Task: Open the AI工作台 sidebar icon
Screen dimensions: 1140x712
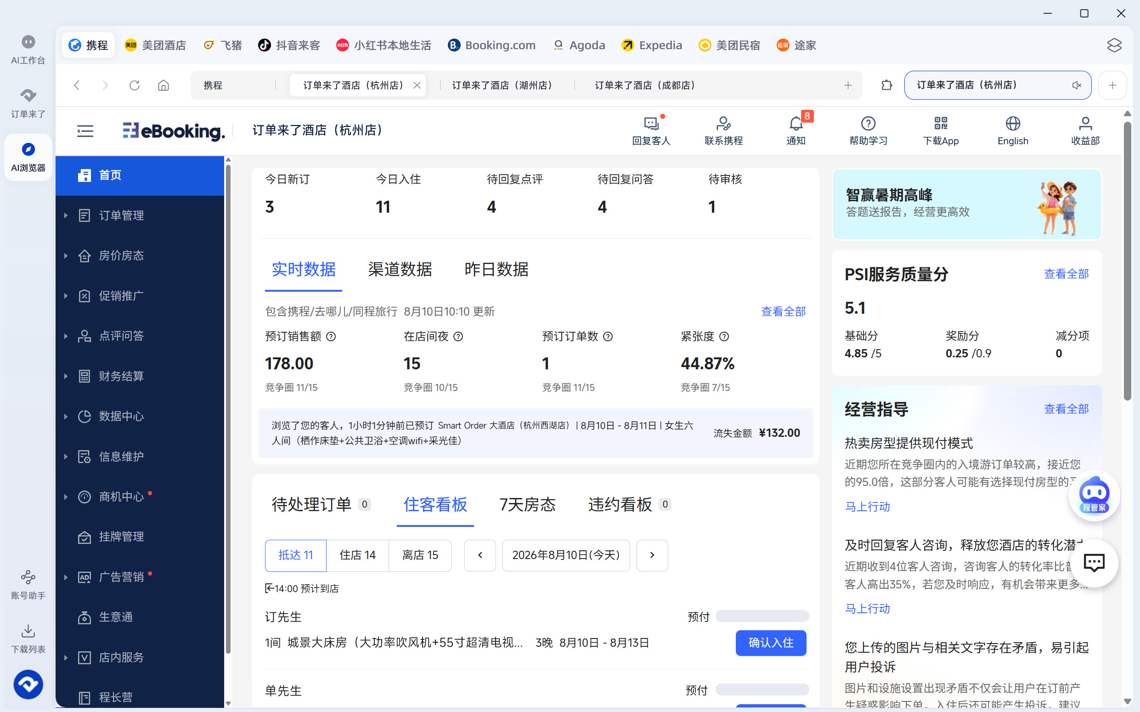Action: coord(28,50)
